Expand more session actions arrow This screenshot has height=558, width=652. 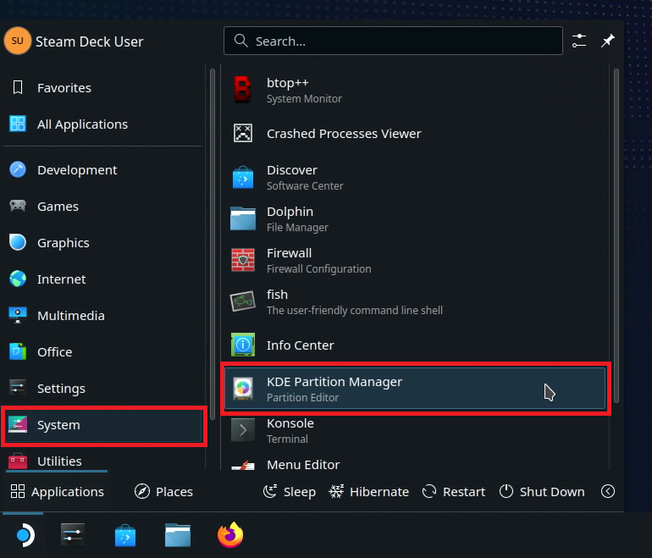pyautogui.click(x=607, y=491)
